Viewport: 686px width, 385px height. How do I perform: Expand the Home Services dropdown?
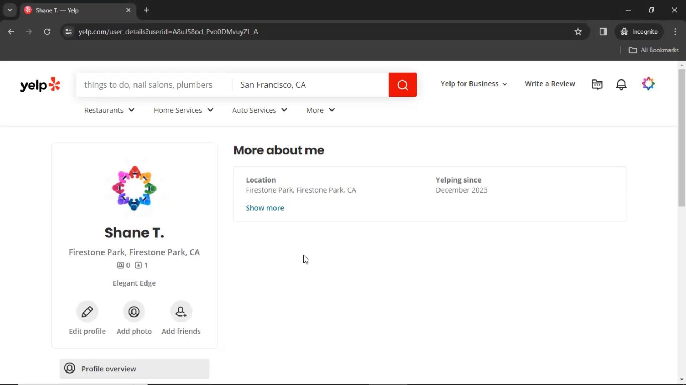183,110
